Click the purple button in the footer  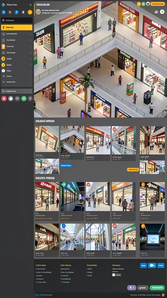click(x=132, y=288)
